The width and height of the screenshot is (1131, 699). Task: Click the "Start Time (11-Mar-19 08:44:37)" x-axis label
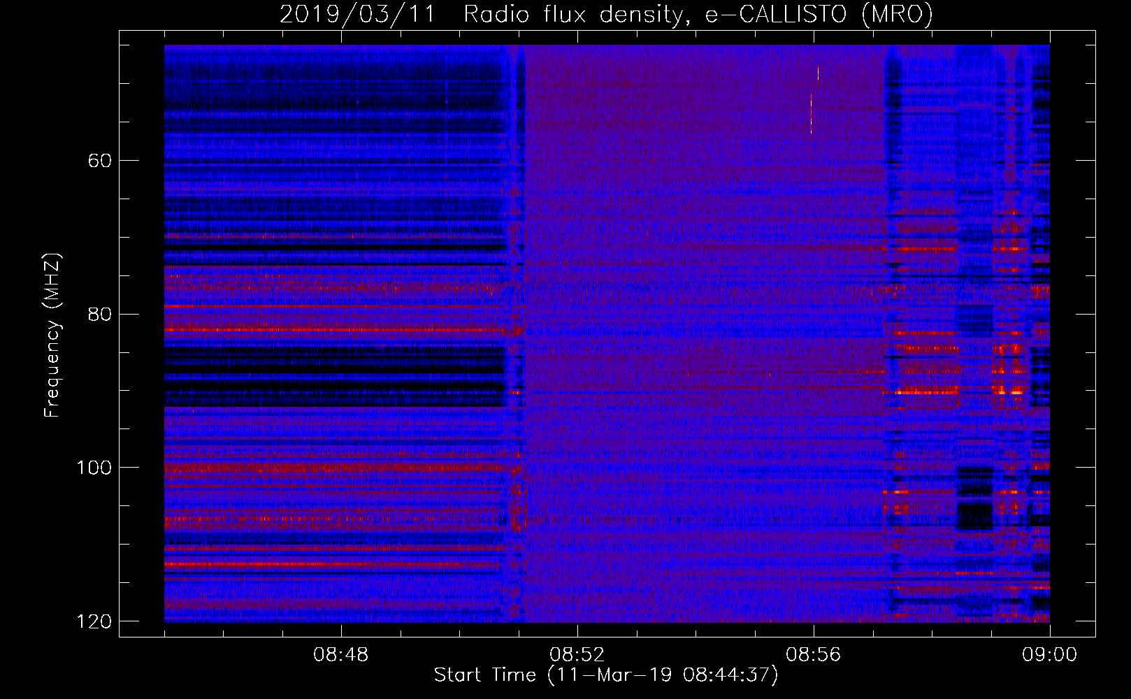[606, 675]
